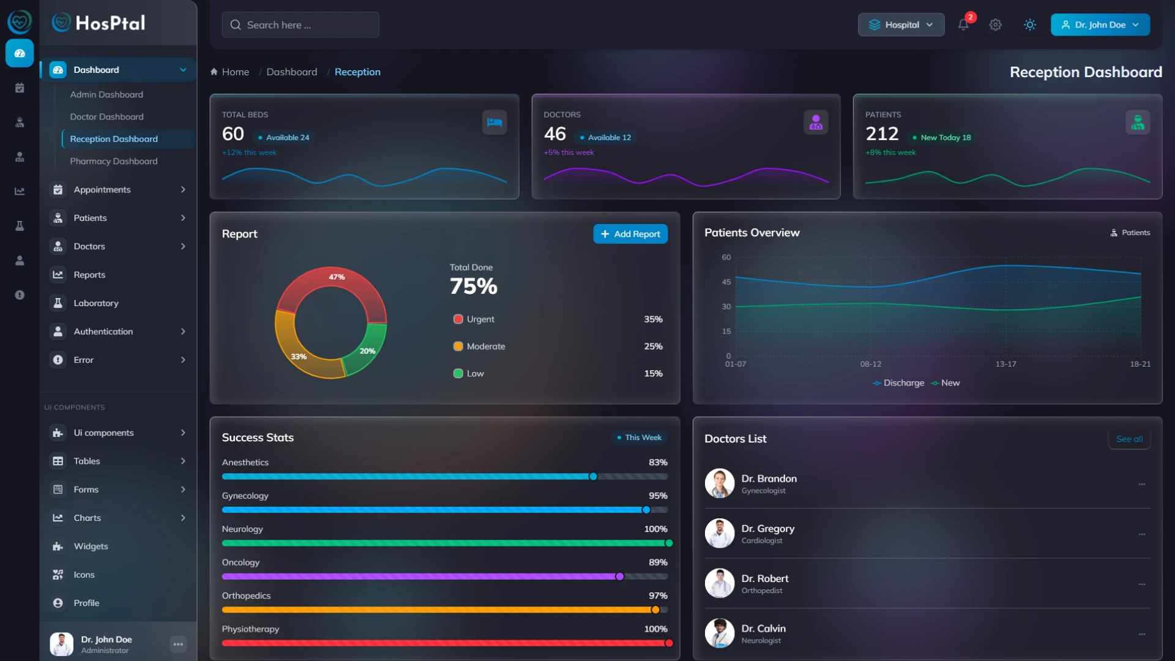Collapse the Dashboard menu chevron
This screenshot has width=1175, height=661.
183,70
